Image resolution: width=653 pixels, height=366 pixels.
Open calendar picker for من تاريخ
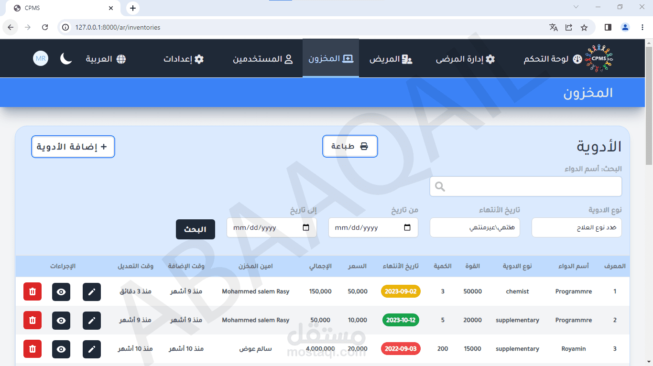[x=407, y=227]
